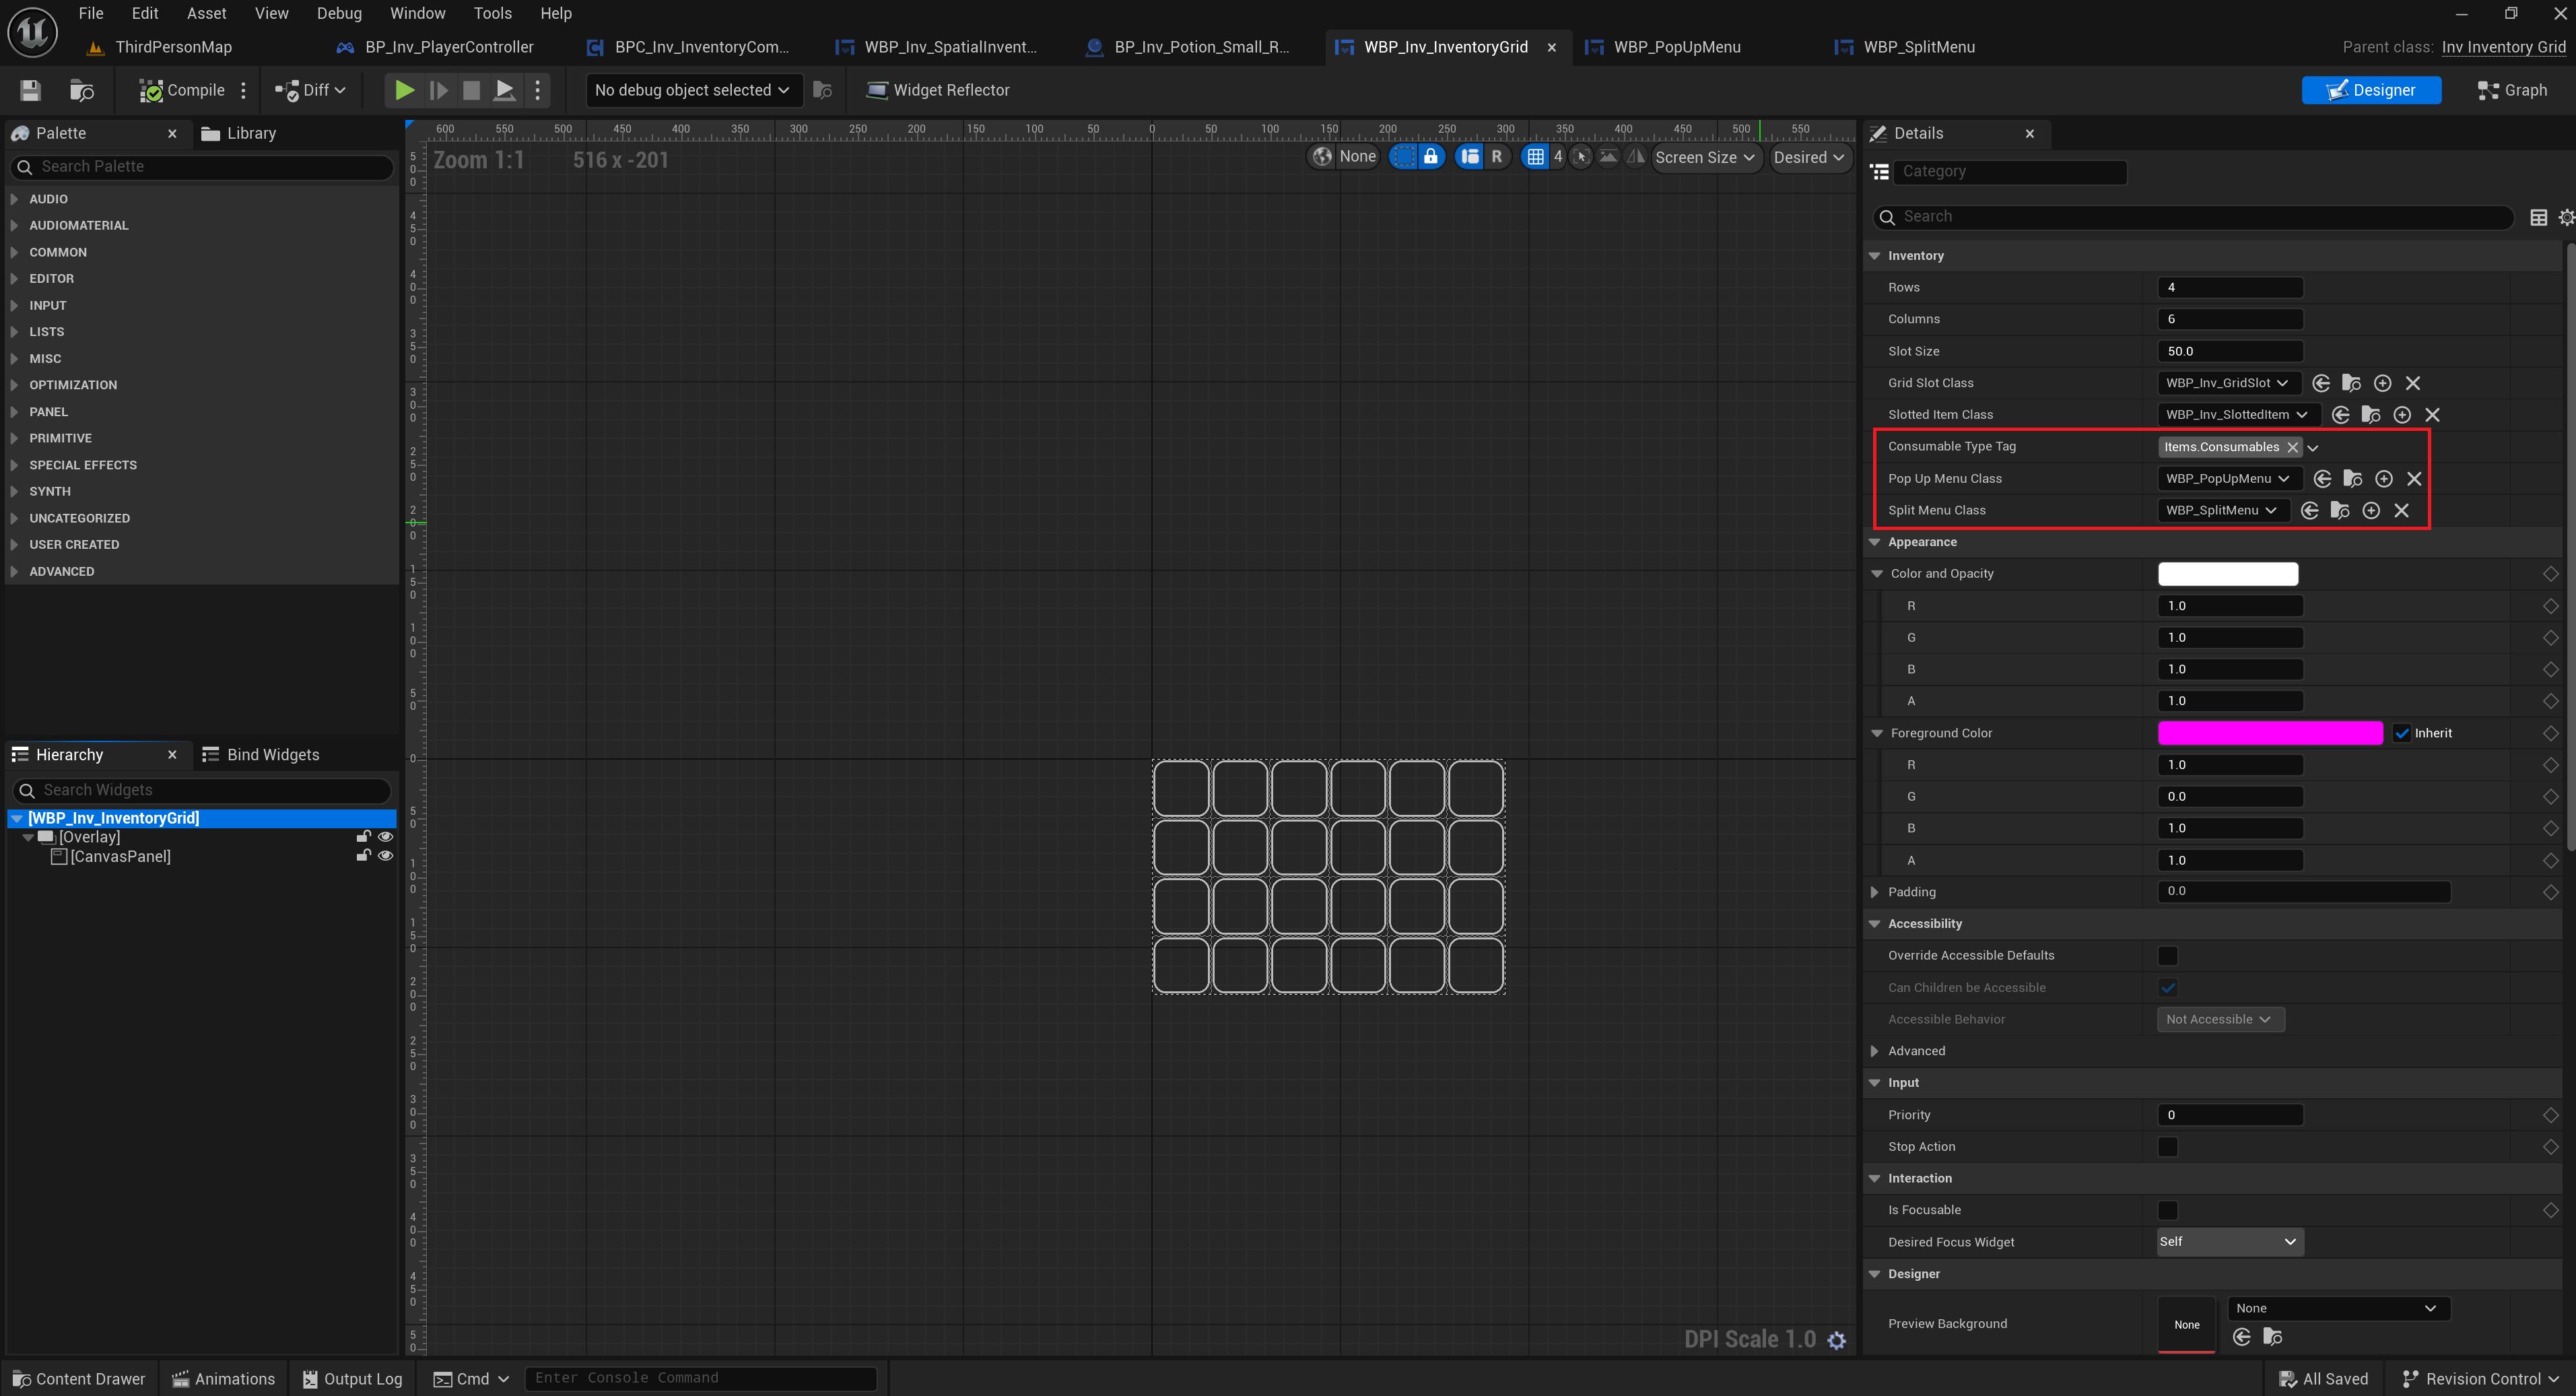Clear the Grid Slot Class value
This screenshot has width=2576, height=1396.
point(2413,383)
